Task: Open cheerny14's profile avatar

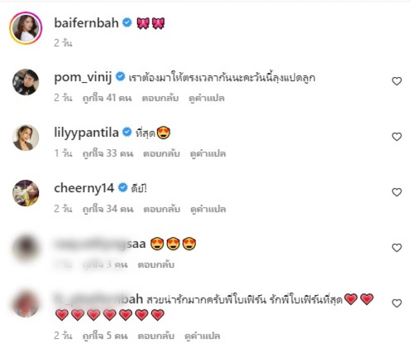Action: coord(26,193)
